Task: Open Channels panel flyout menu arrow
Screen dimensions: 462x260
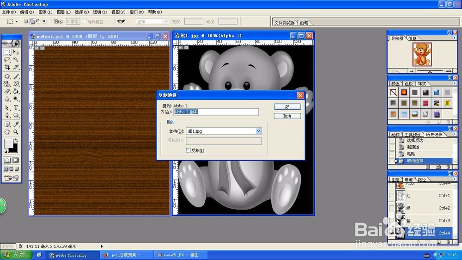Action: [454, 179]
